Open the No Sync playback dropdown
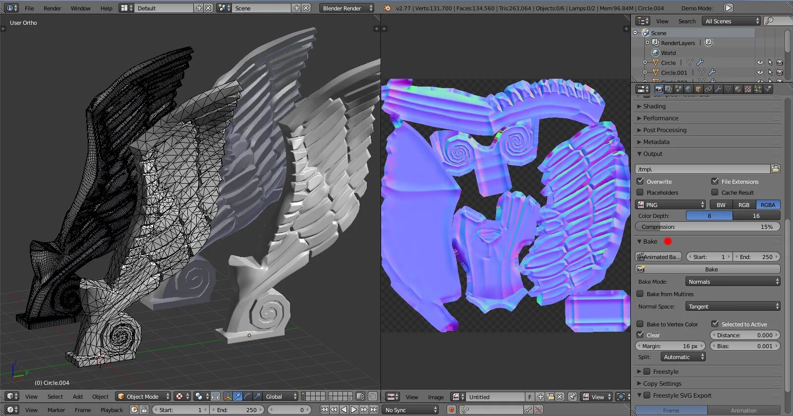This screenshot has height=416, width=793. pos(411,410)
